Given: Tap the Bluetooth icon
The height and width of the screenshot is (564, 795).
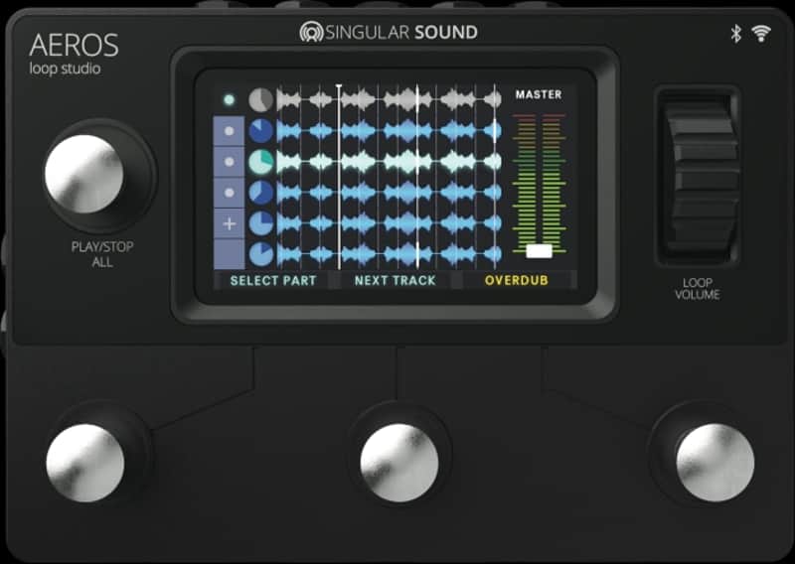Looking at the screenshot, I should (735, 34).
